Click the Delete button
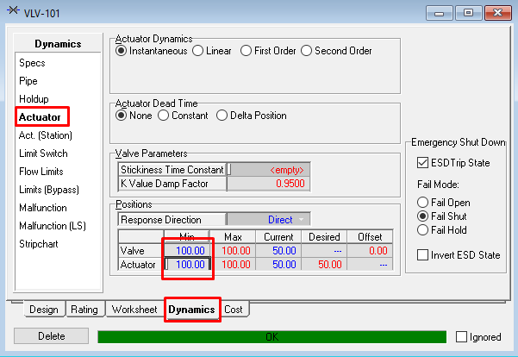 tap(51, 336)
